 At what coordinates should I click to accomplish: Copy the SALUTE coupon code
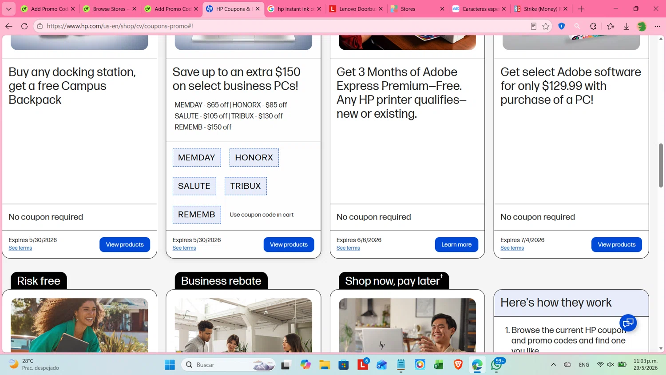194,186
